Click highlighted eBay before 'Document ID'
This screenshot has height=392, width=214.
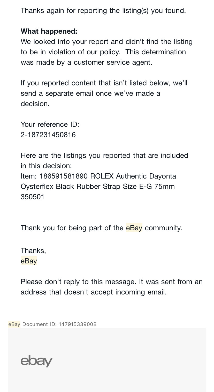tap(14, 324)
